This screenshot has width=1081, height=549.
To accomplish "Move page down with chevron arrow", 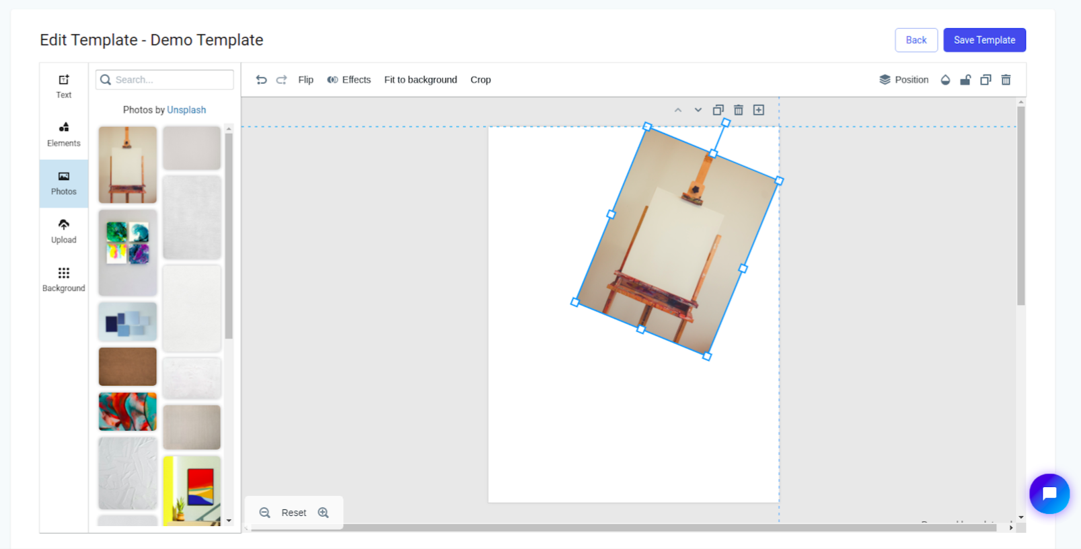I will click(x=698, y=110).
